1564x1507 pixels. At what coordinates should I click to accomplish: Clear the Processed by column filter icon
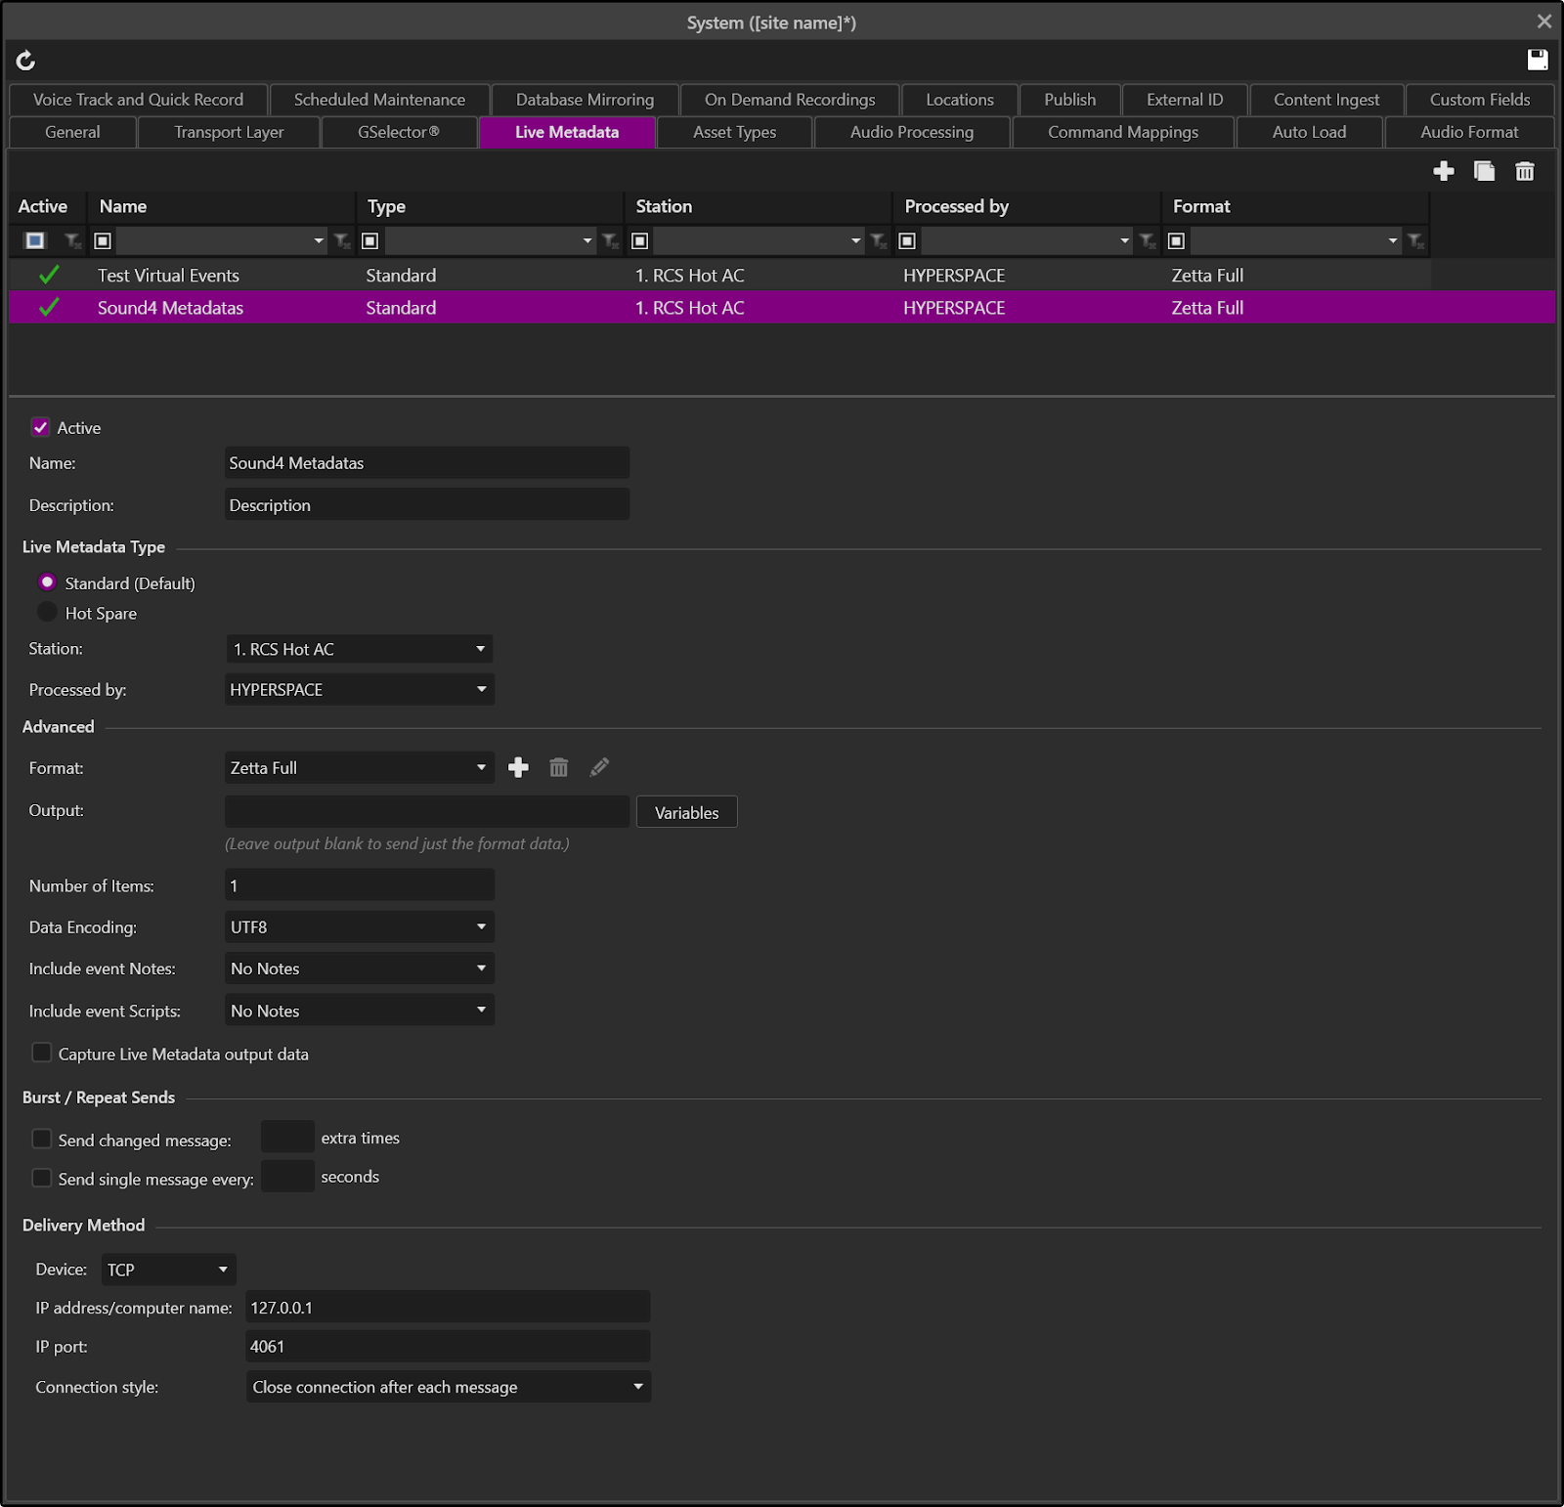click(x=1148, y=240)
